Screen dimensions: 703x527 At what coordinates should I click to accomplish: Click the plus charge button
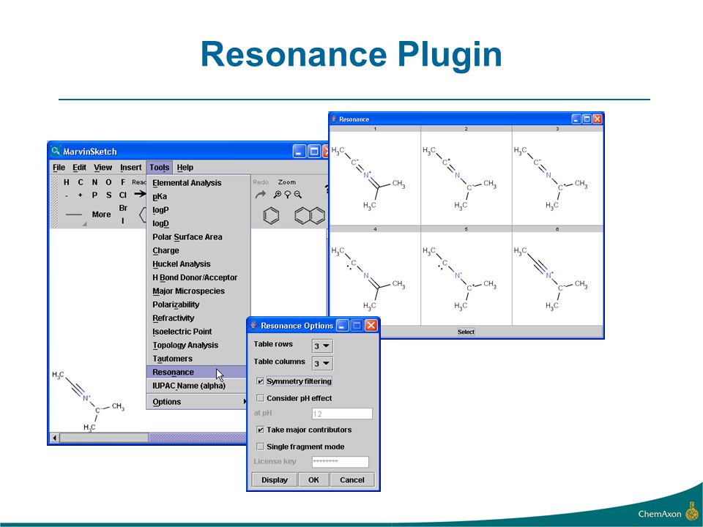tap(81, 195)
